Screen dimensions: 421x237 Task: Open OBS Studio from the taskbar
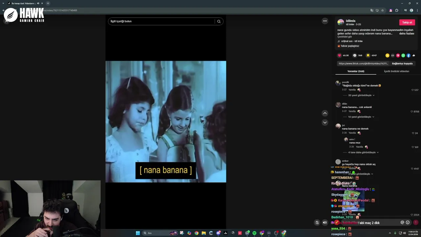(276, 233)
